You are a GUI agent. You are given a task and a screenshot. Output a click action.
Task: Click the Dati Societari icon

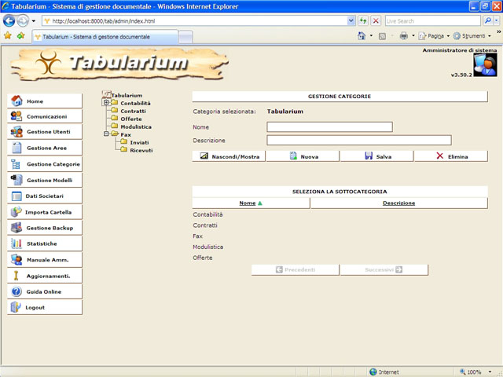(x=17, y=196)
